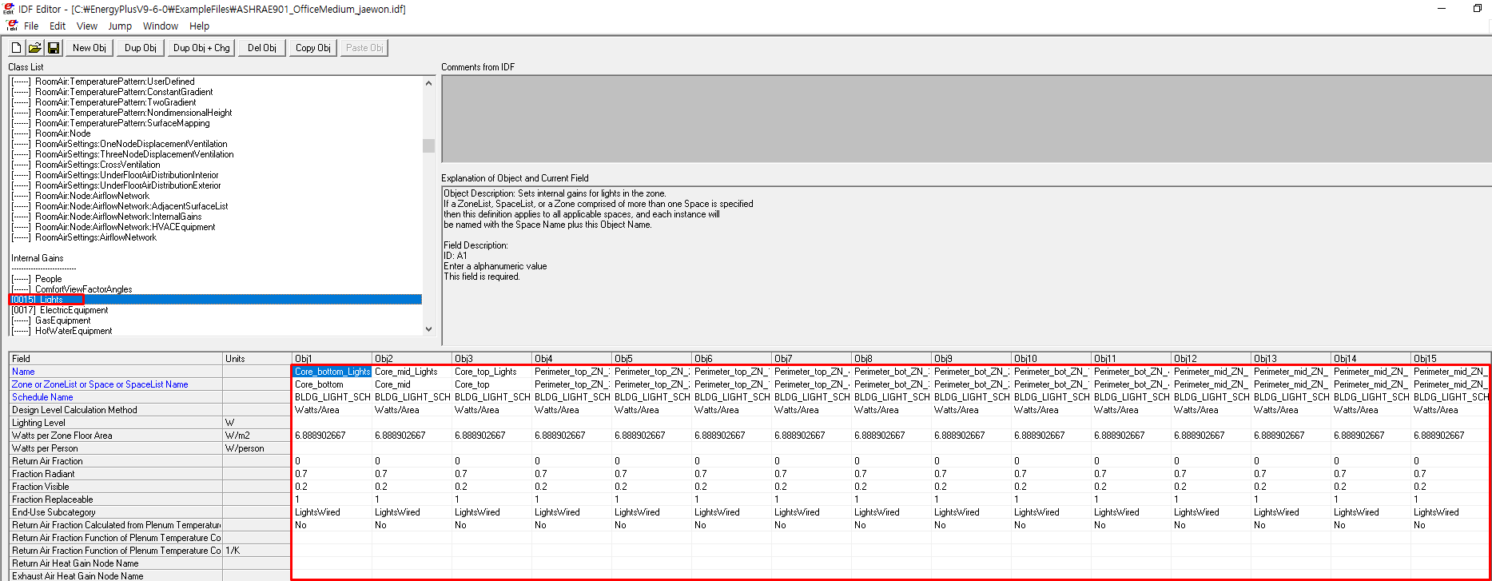
Task: Click the Dup Obj + Chg button
Action: pos(201,48)
